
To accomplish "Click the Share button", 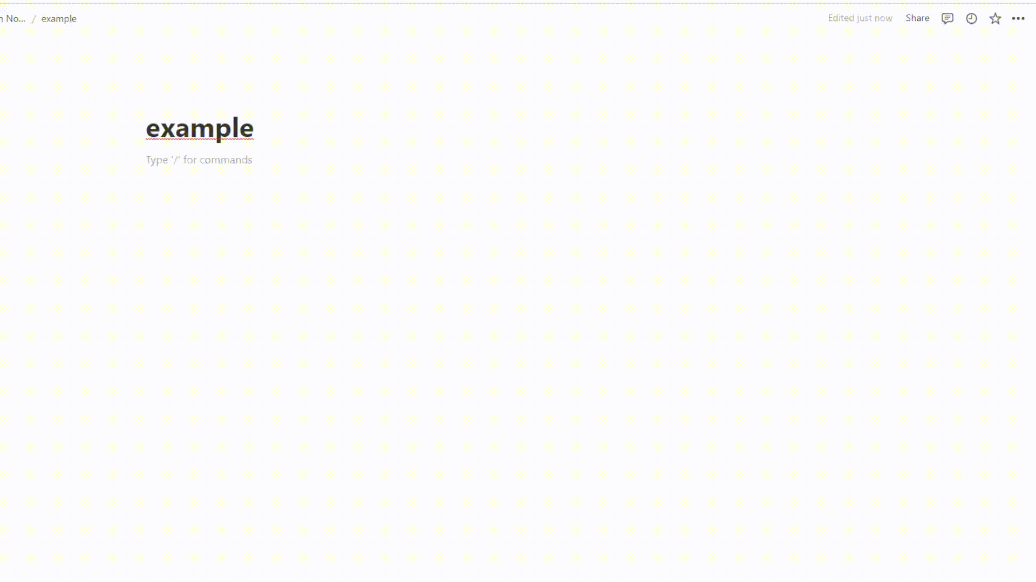I will 917,18.
